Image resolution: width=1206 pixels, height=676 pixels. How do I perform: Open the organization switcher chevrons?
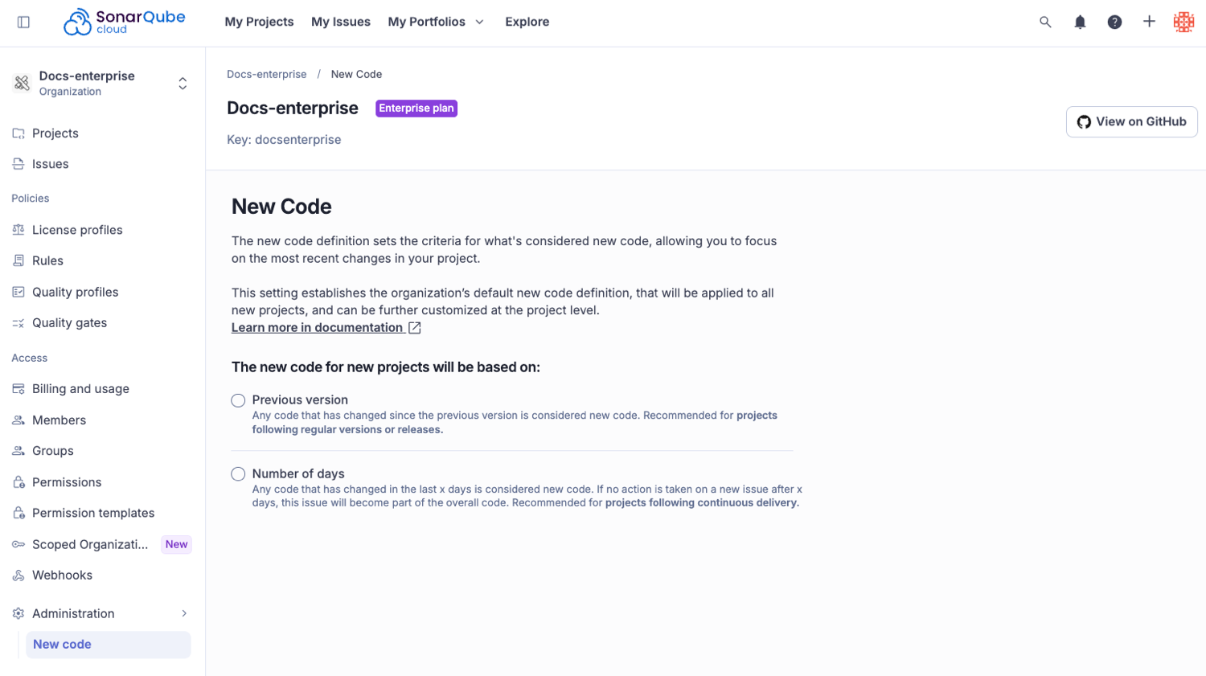click(x=183, y=84)
